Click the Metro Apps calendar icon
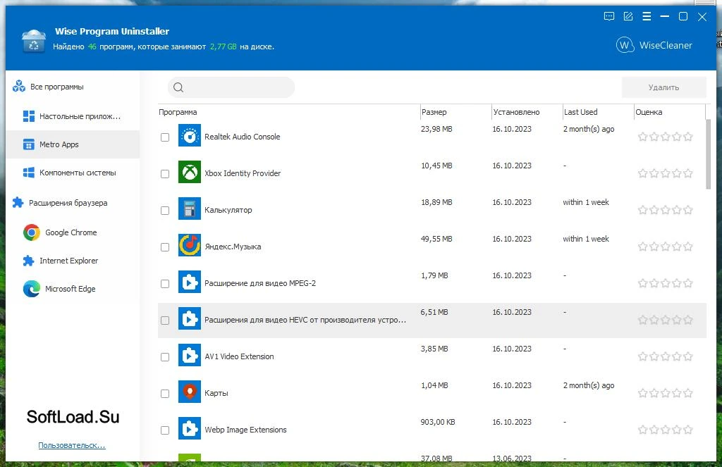This screenshot has width=722, height=467. coord(28,144)
